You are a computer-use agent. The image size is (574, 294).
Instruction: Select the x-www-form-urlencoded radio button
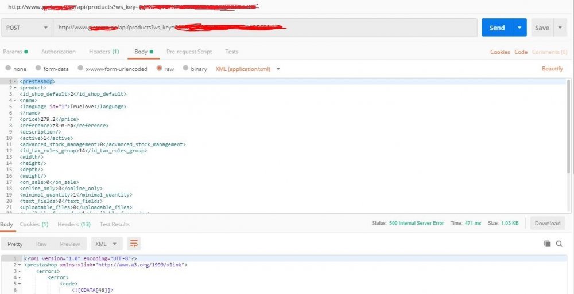(x=80, y=68)
